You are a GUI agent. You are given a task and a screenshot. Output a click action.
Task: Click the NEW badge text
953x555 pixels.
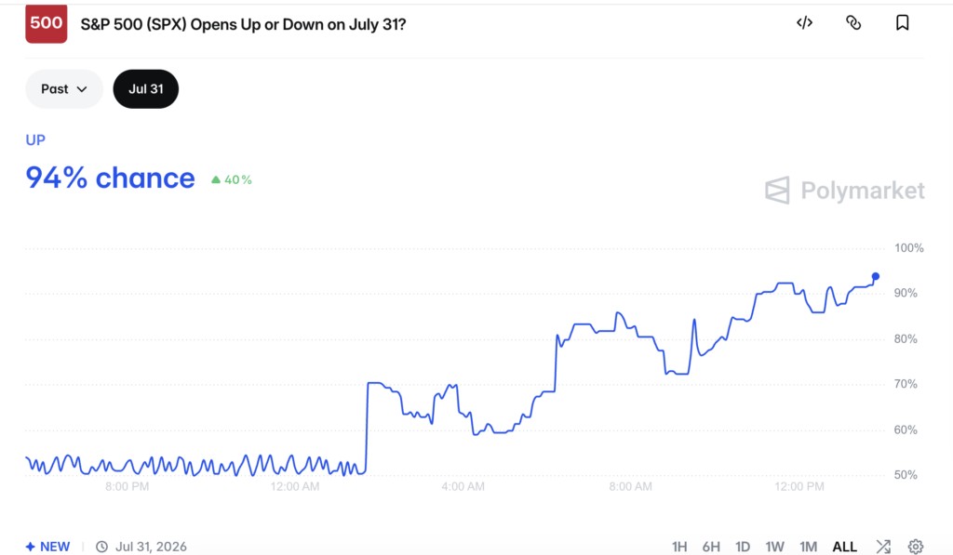pyautogui.click(x=55, y=547)
